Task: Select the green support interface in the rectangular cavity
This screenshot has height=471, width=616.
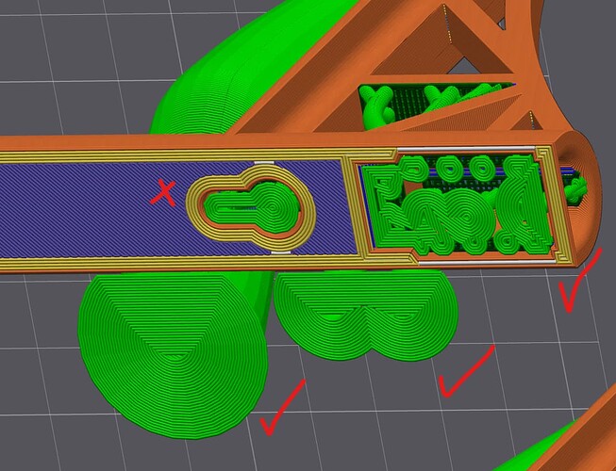Action: click(x=458, y=203)
